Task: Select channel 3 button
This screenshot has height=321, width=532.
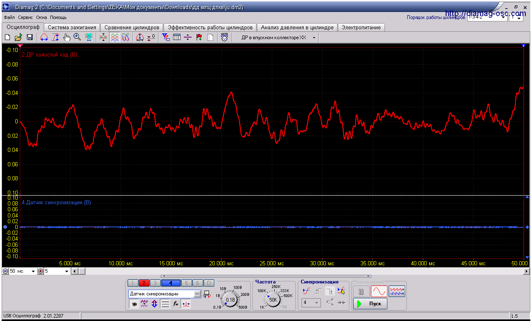Action: click(x=155, y=283)
